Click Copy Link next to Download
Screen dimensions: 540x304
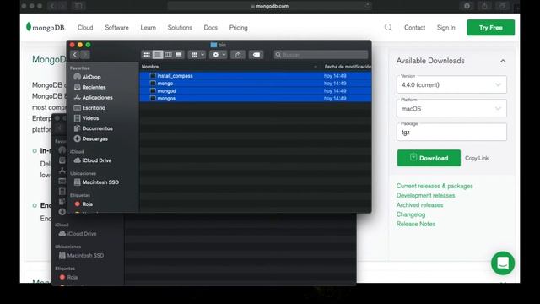coord(477,158)
